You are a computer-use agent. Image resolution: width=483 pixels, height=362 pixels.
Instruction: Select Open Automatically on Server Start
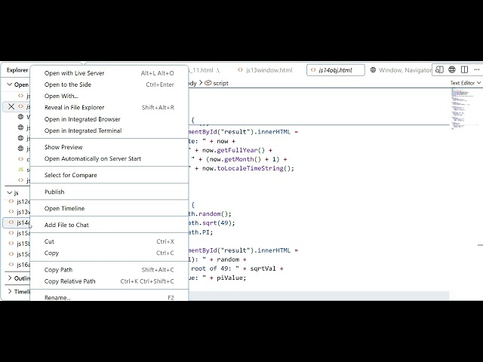tap(109, 158)
